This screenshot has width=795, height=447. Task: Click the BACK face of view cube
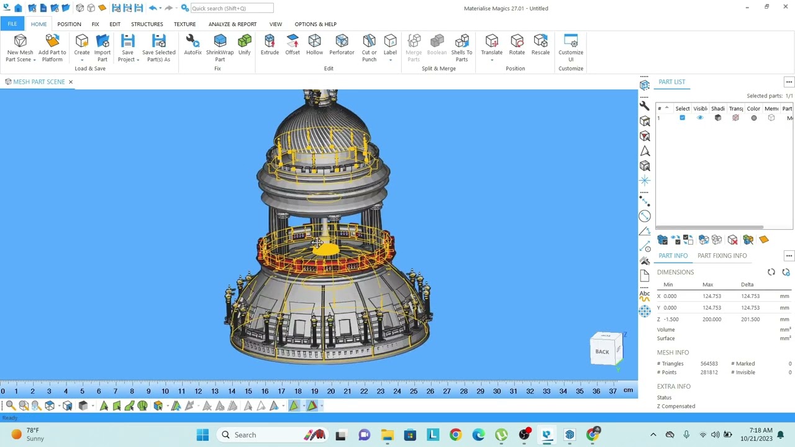tap(602, 351)
